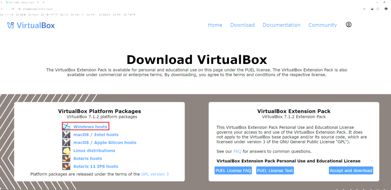Click the virtualbox.org address bar URL
Image resolution: width=391 pixels, height=190 pixels.
[37, 9]
